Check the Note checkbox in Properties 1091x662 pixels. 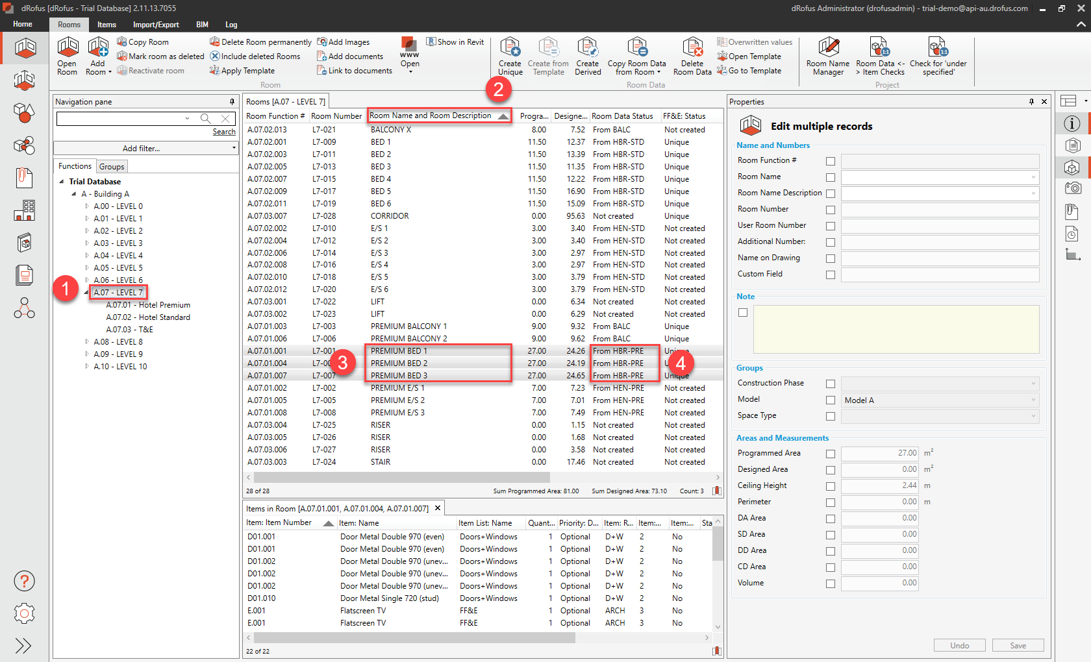[x=743, y=312]
